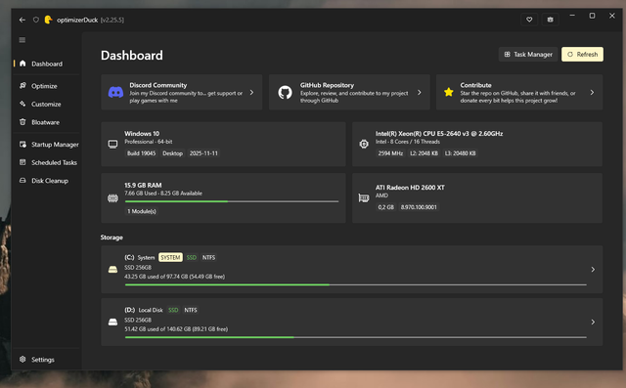Click the green SSD tag on C: drive
The width and height of the screenshot is (626, 388).
(x=192, y=258)
